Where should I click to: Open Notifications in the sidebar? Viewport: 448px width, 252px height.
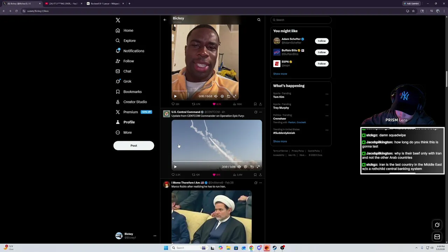click(130, 51)
